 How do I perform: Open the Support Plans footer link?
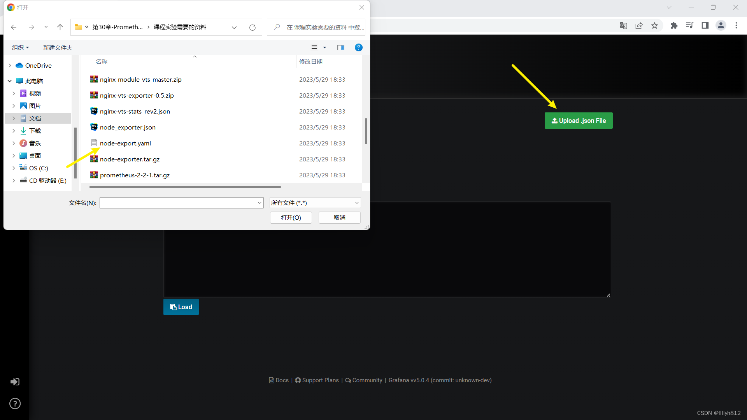317,380
